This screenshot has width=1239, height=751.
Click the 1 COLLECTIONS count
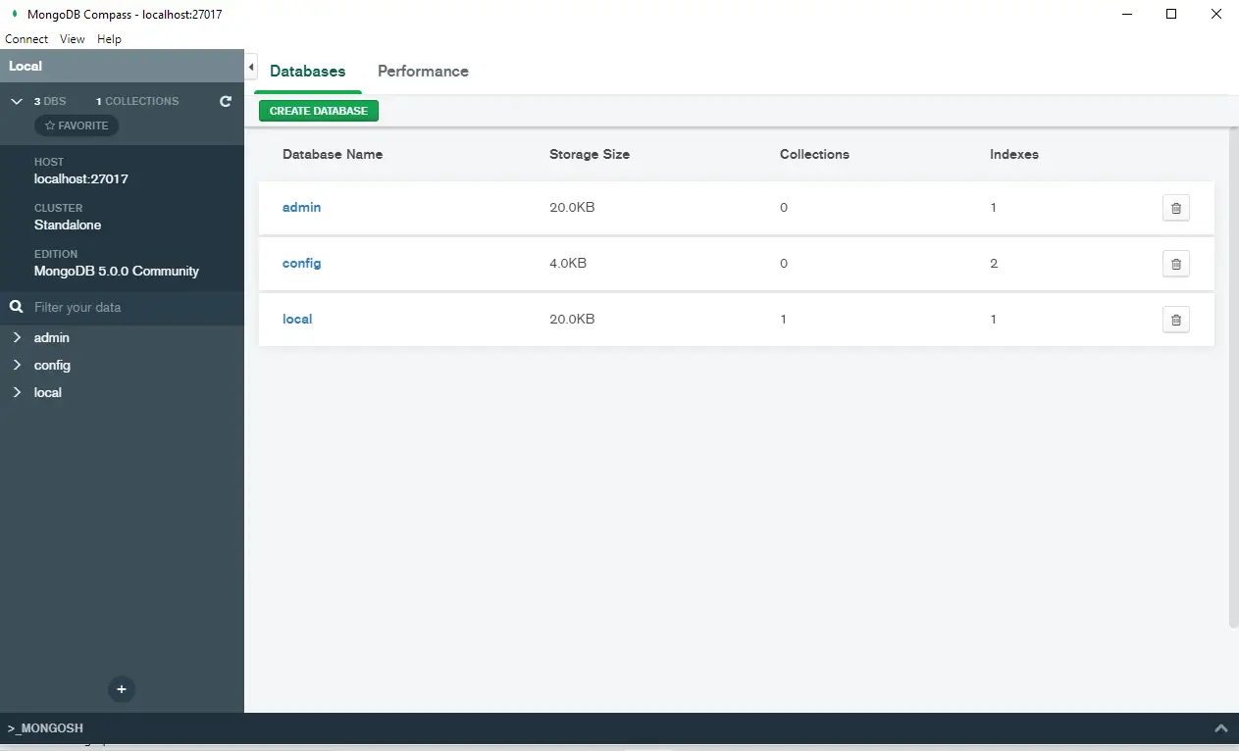click(x=137, y=101)
